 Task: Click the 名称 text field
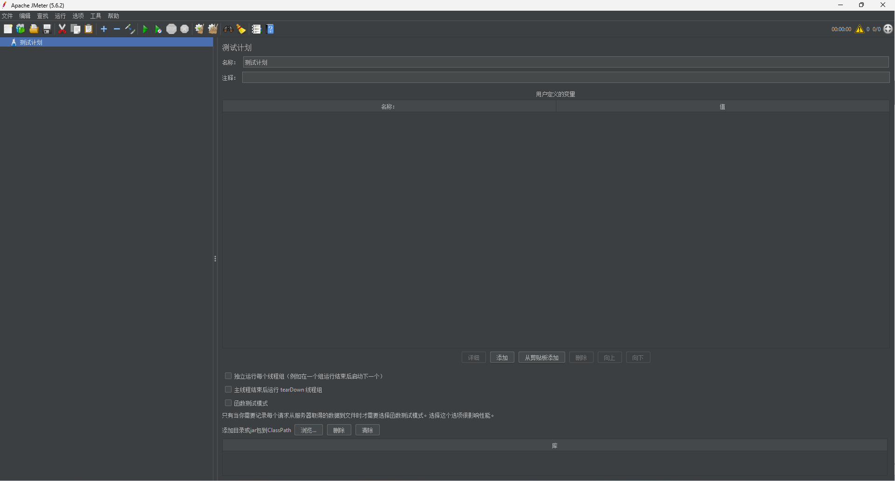tap(566, 62)
